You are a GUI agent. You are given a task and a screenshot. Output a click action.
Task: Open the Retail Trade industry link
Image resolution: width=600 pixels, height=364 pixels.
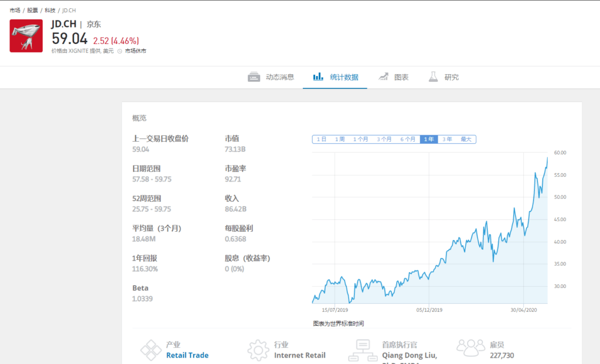187,355
